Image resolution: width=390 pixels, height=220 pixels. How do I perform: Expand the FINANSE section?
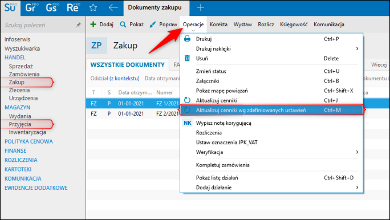(15, 150)
